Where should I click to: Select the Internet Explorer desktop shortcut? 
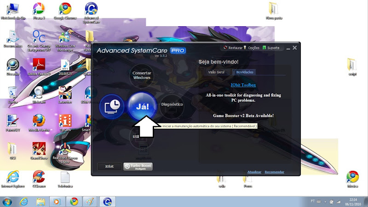click(13, 179)
